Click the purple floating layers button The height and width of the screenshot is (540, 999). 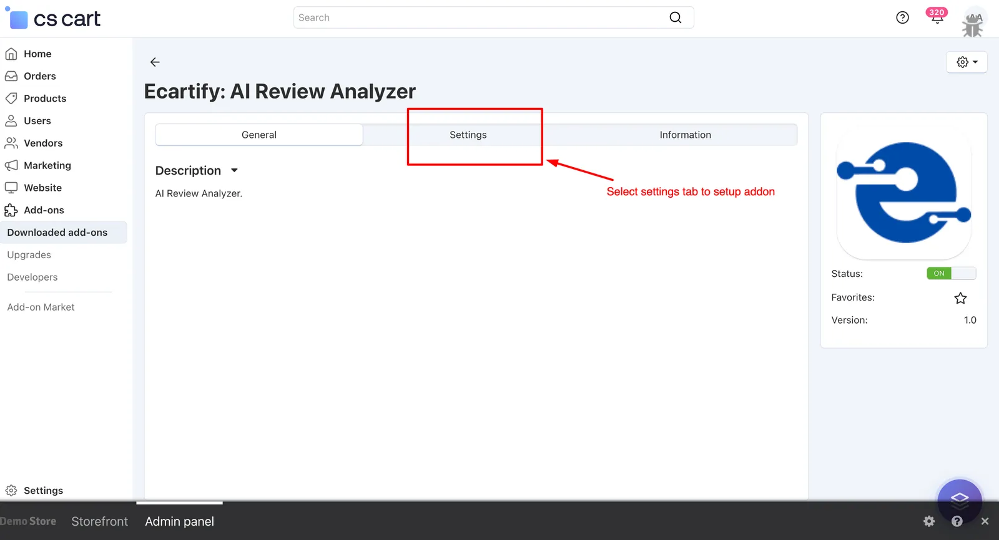(x=960, y=500)
